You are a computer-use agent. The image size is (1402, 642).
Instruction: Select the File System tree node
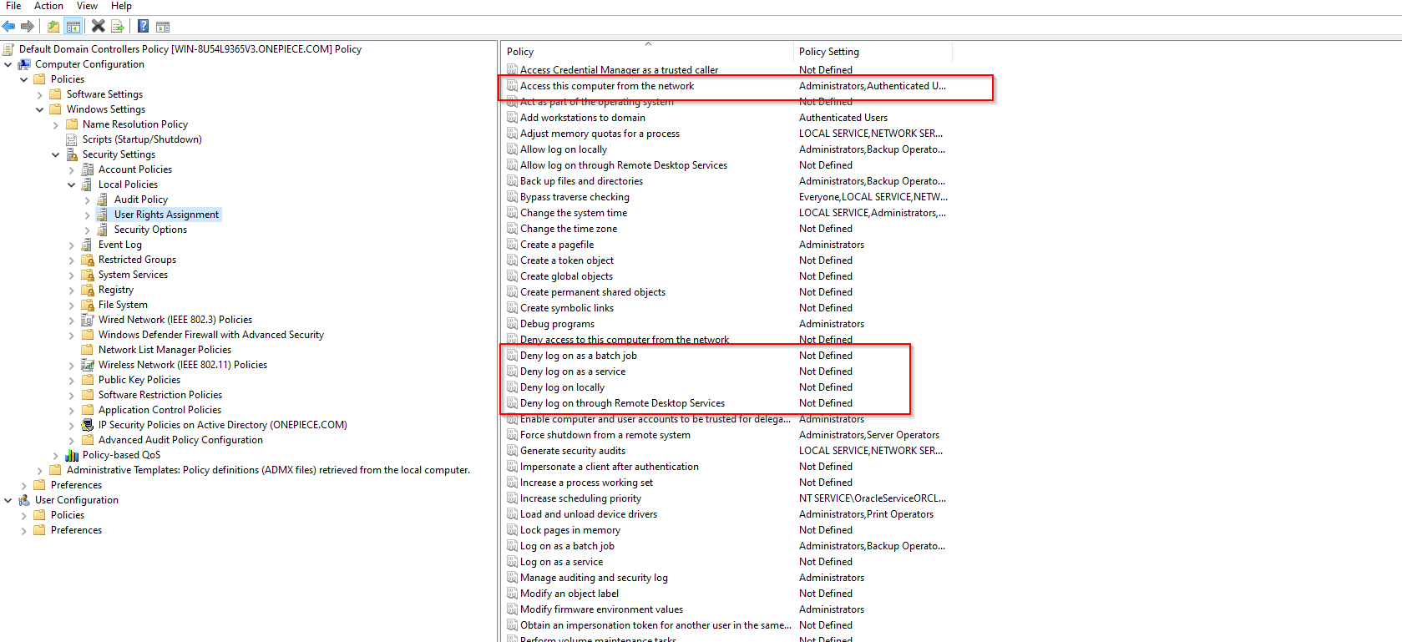click(123, 305)
